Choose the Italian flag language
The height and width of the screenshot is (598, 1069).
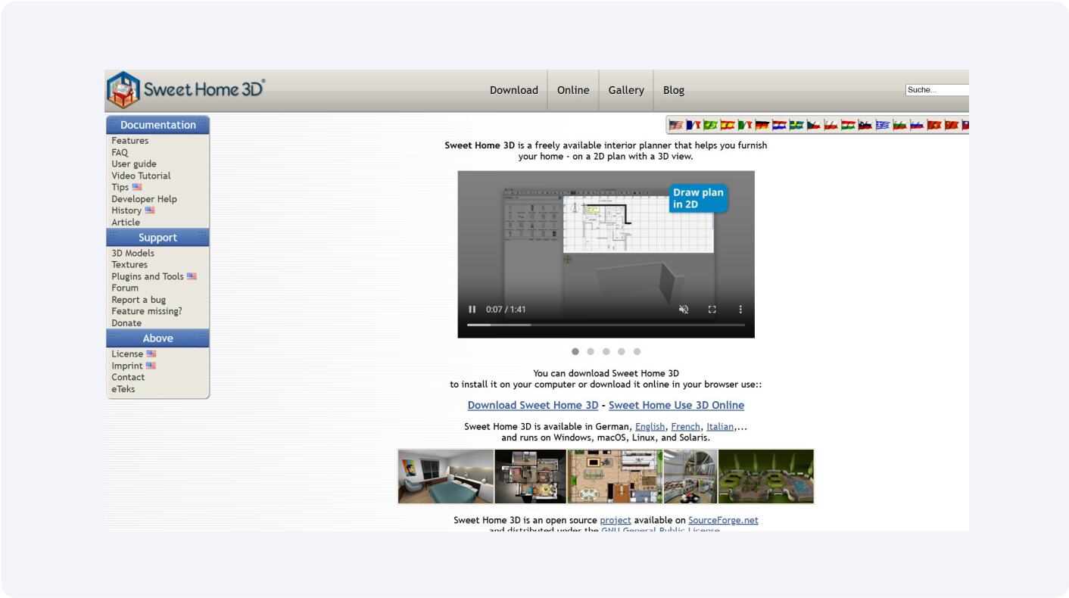745,125
